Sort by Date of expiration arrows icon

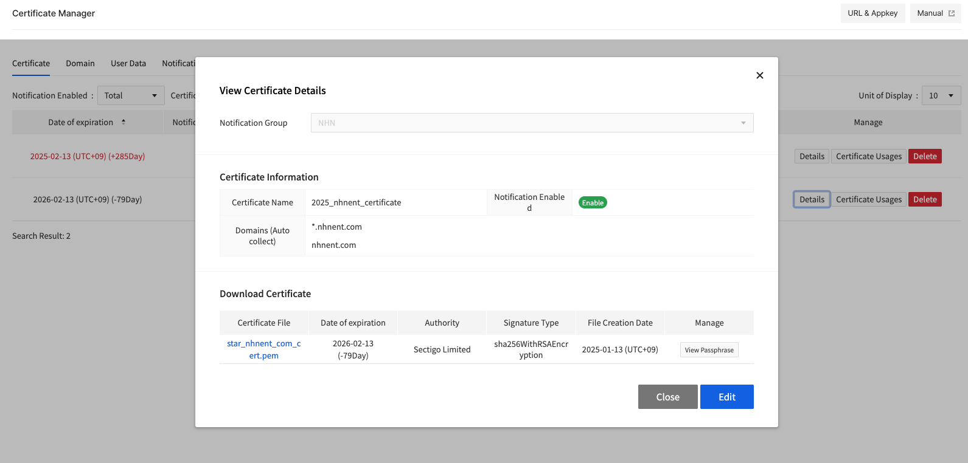[x=124, y=122]
